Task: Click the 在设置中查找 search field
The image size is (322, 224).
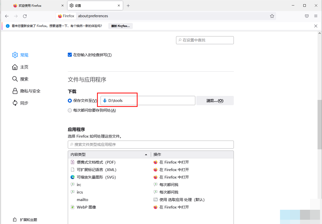Action: (x=205, y=40)
